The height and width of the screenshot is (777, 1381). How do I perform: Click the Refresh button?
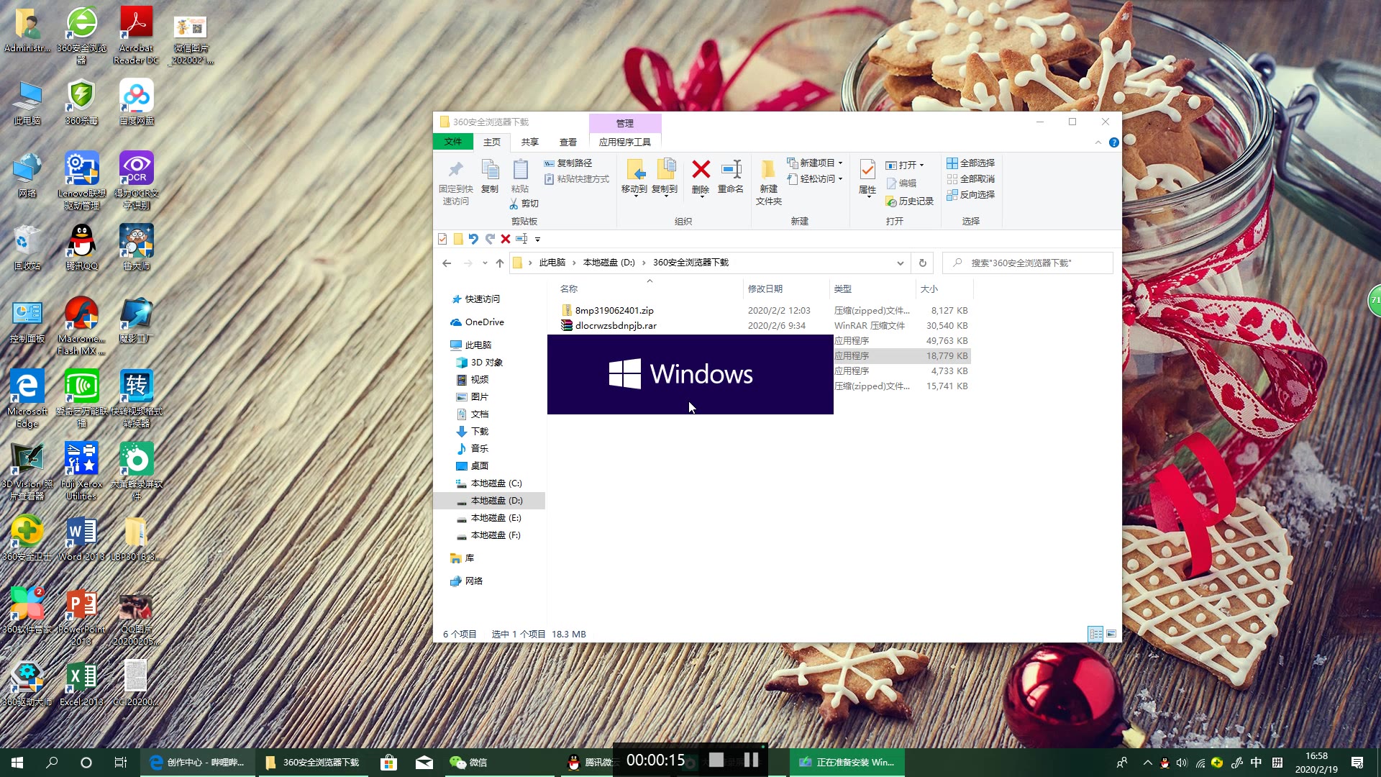coord(923,263)
